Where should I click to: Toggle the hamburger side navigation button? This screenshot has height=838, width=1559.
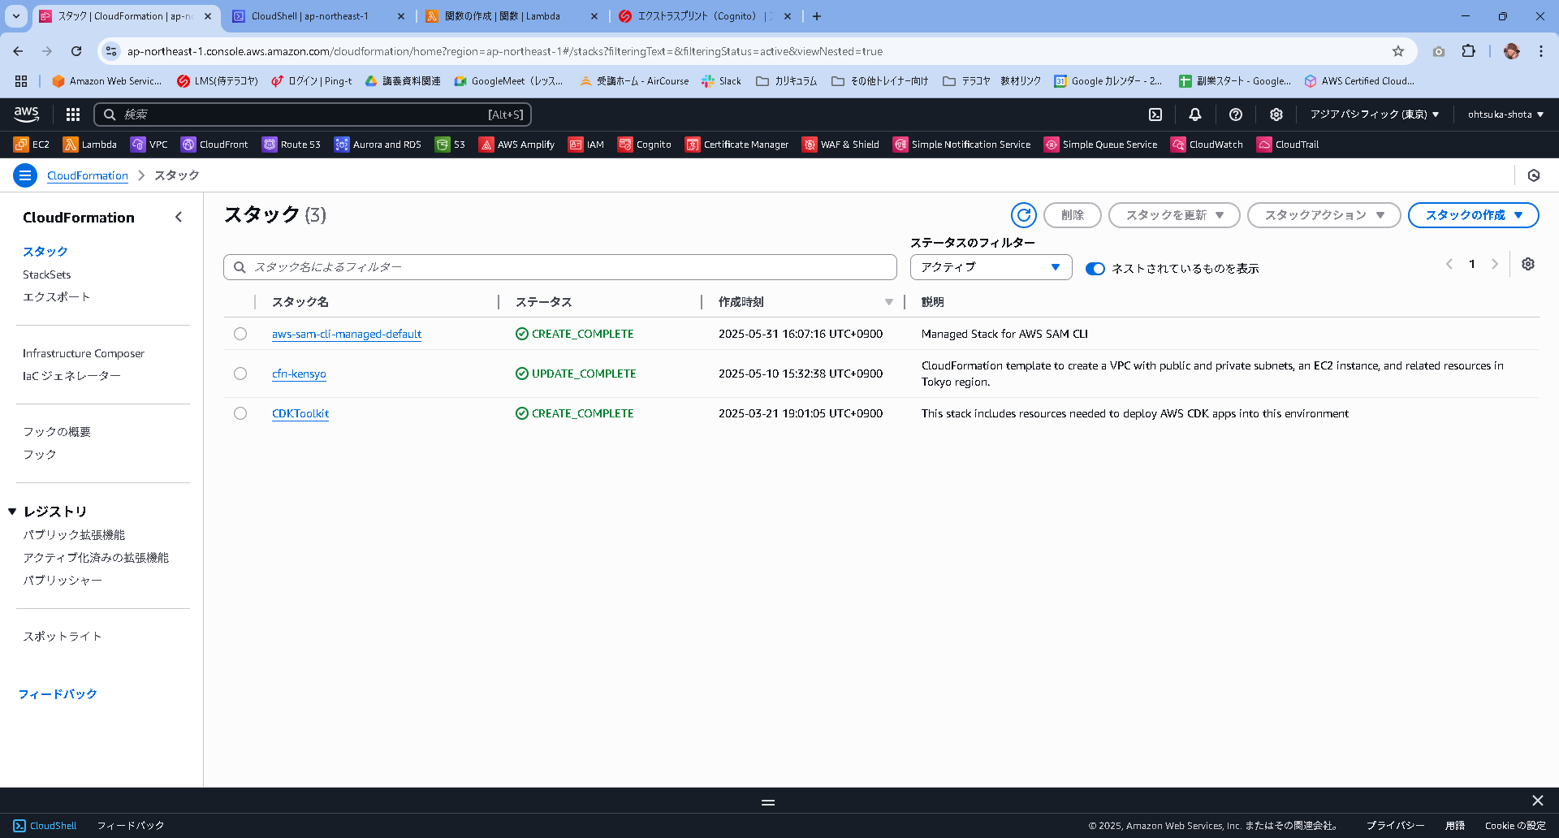[25, 175]
